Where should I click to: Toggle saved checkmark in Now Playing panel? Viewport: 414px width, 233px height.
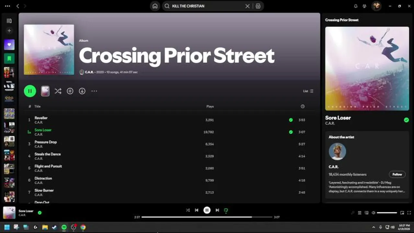tap(406, 120)
